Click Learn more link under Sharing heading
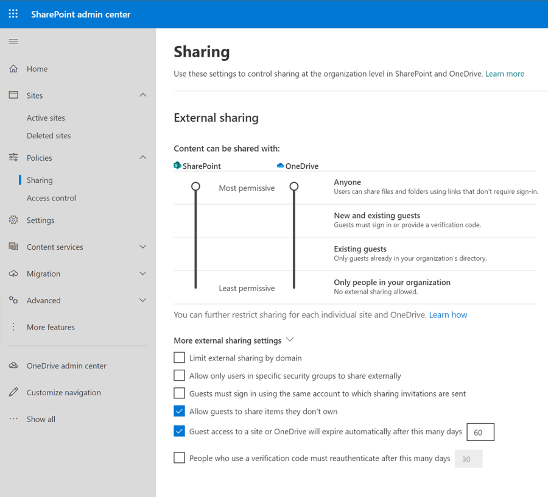Screen dimensions: 548x497 (x=504, y=74)
